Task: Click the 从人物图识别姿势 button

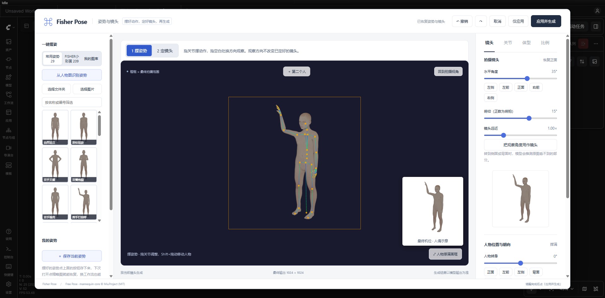Action: 72,75
